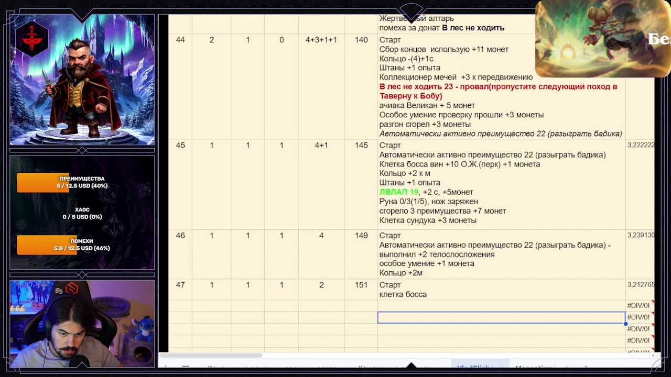Select the cell containing 4+1
The height and width of the screenshot is (377, 671).
pos(321,184)
